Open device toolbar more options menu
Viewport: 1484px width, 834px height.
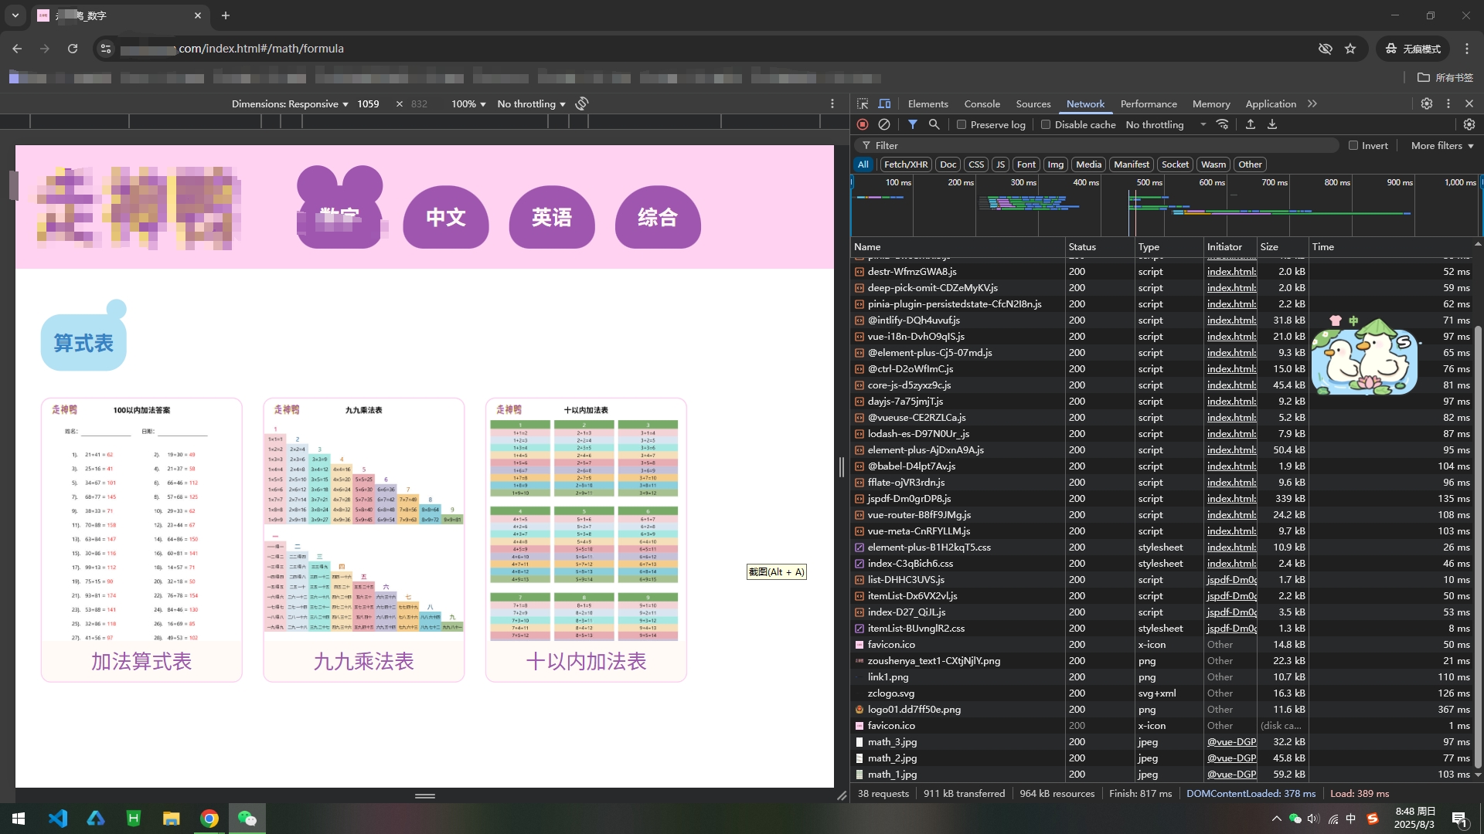coord(832,103)
